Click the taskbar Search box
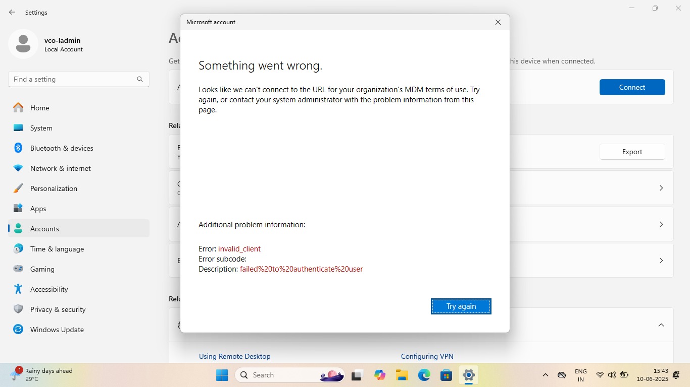 (291, 375)
